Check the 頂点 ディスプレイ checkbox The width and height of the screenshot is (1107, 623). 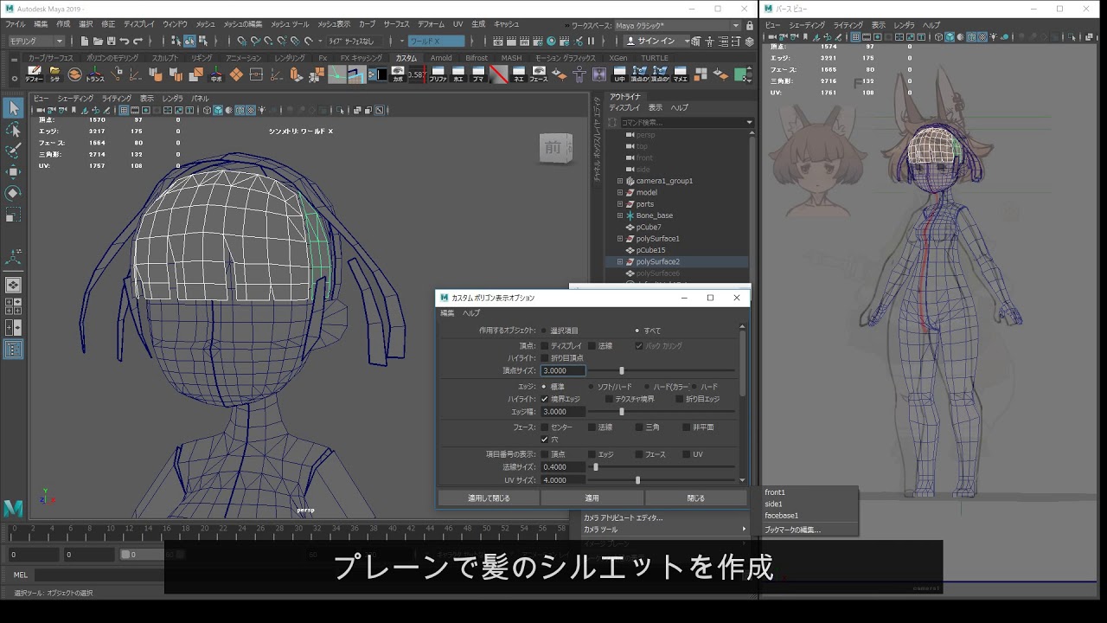pos(545,345)
